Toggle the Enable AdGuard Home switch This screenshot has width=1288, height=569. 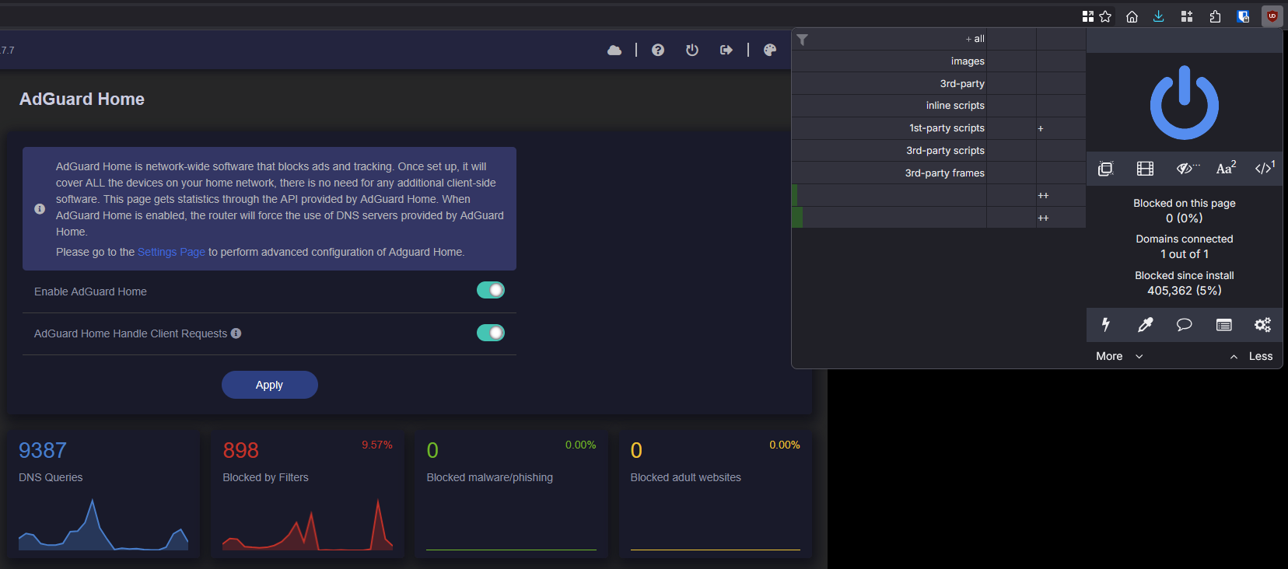coord(491,290)
